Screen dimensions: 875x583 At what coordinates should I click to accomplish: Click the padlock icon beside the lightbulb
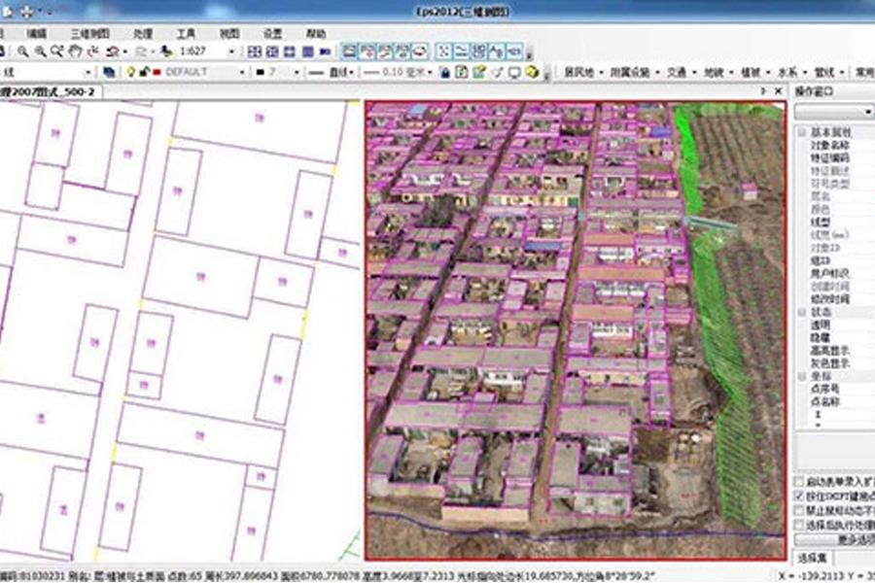pos(143,72)
